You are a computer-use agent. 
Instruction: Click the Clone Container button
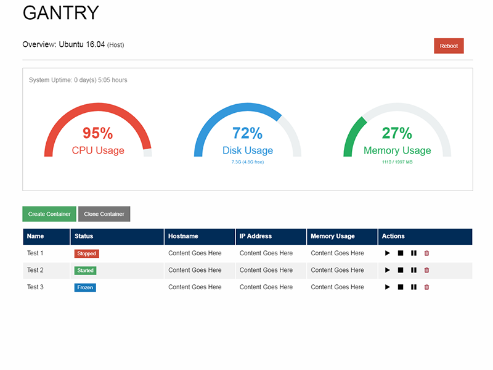point(104,214)
